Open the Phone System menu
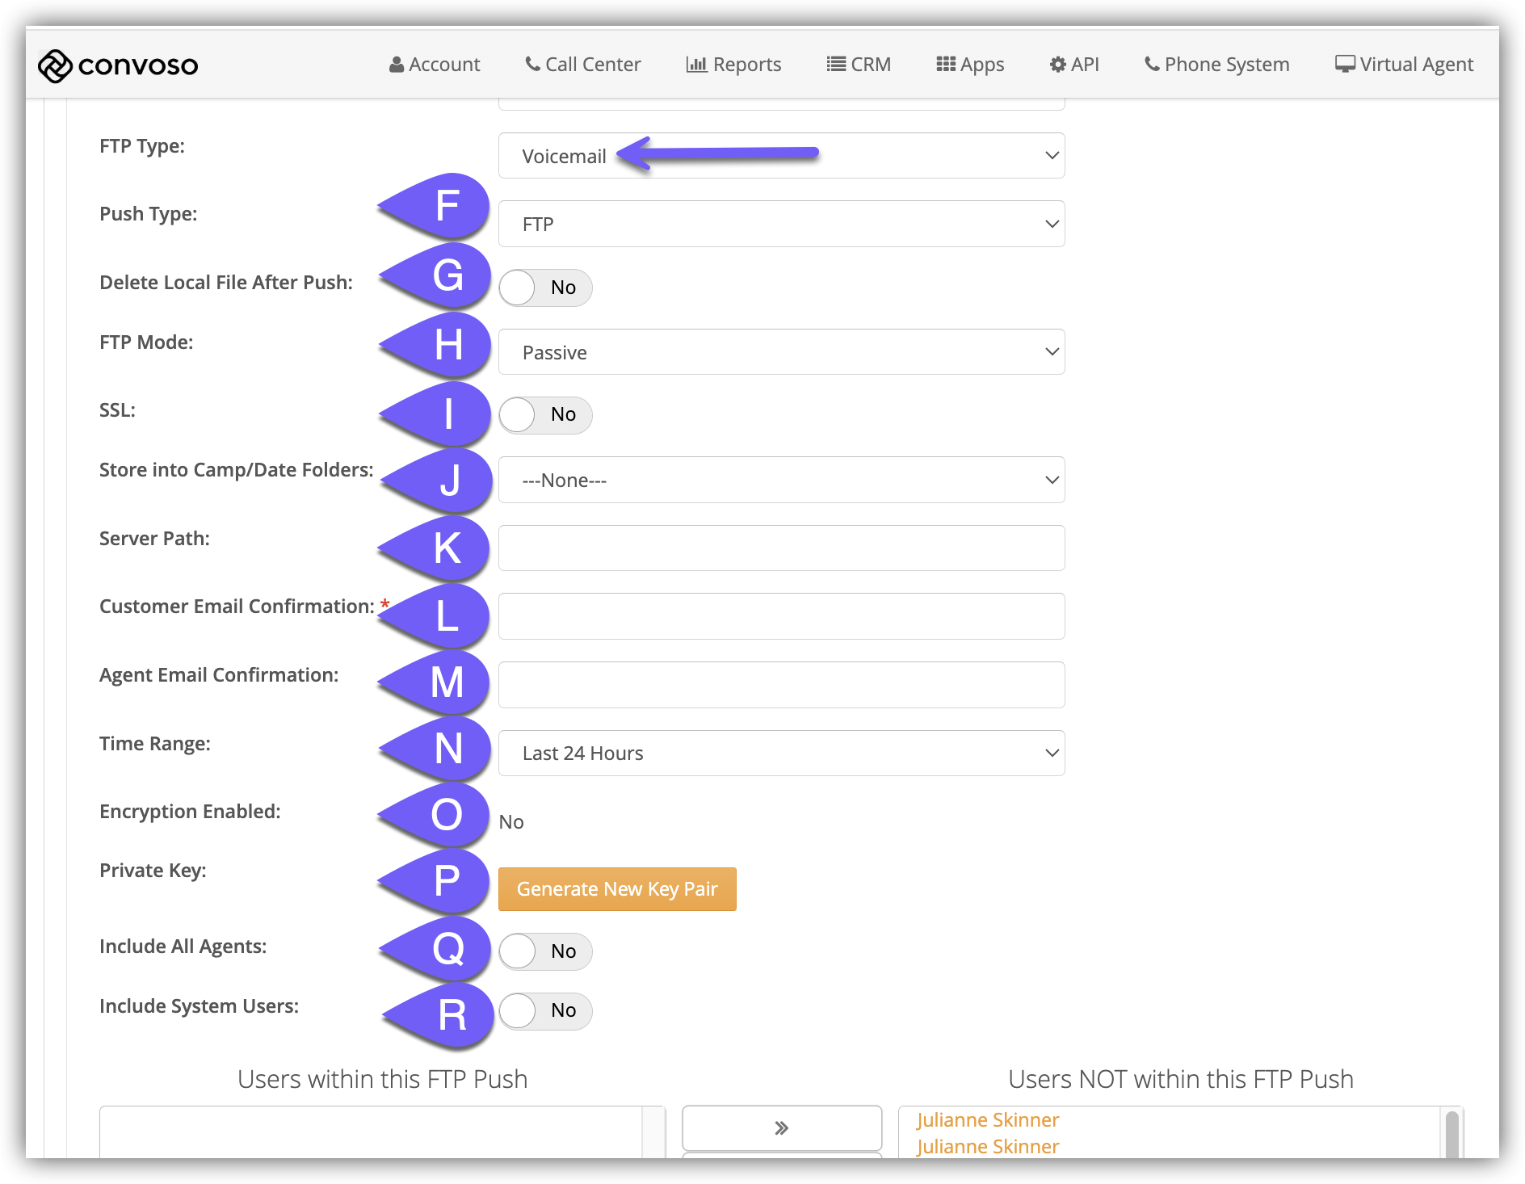Image resolution: width=1525 pixels, height=1184 pixels. pos(1216,65)
